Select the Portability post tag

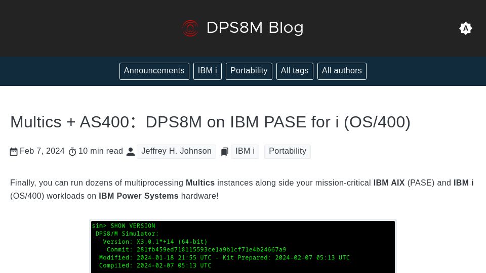click(288, 151)
